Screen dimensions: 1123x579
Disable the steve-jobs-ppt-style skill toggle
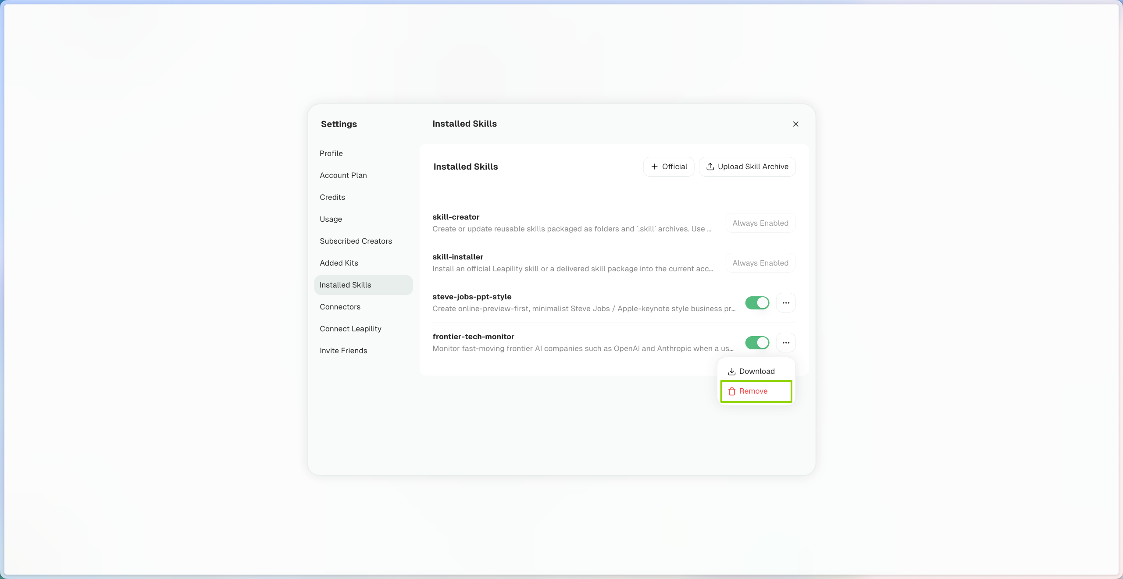[x=757, y=303]
